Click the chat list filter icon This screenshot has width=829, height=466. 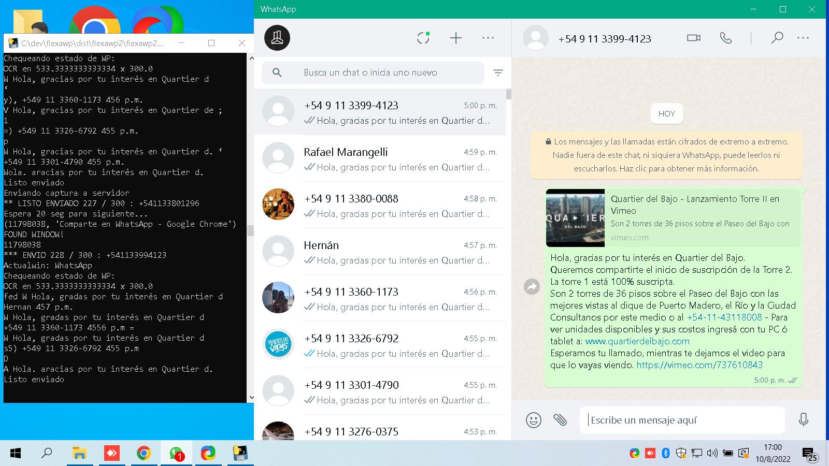click(x=498, y=73)
